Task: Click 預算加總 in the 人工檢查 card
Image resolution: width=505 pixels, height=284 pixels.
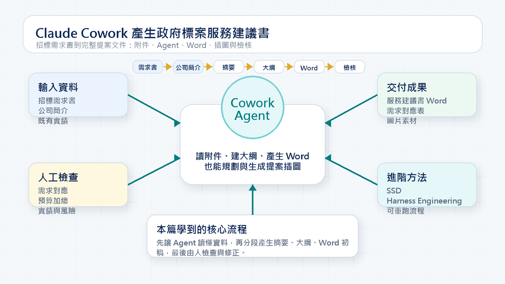Action: point(53,201)
